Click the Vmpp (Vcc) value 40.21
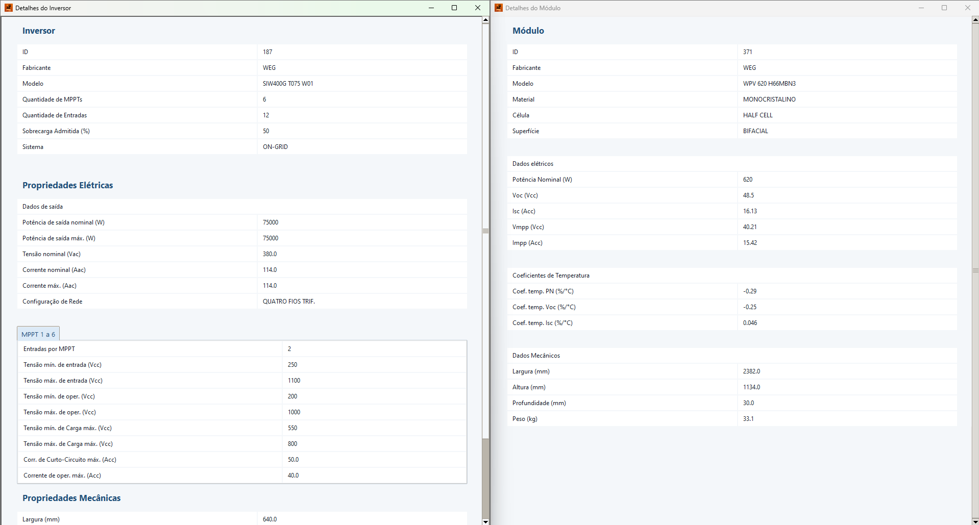Image resolution: width=979 pixels, height=525 pixels. point(750,227)
